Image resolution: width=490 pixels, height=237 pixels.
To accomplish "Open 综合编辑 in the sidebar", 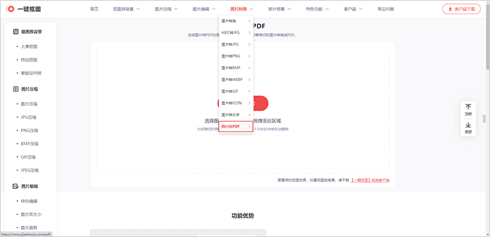I will point(29,201).
